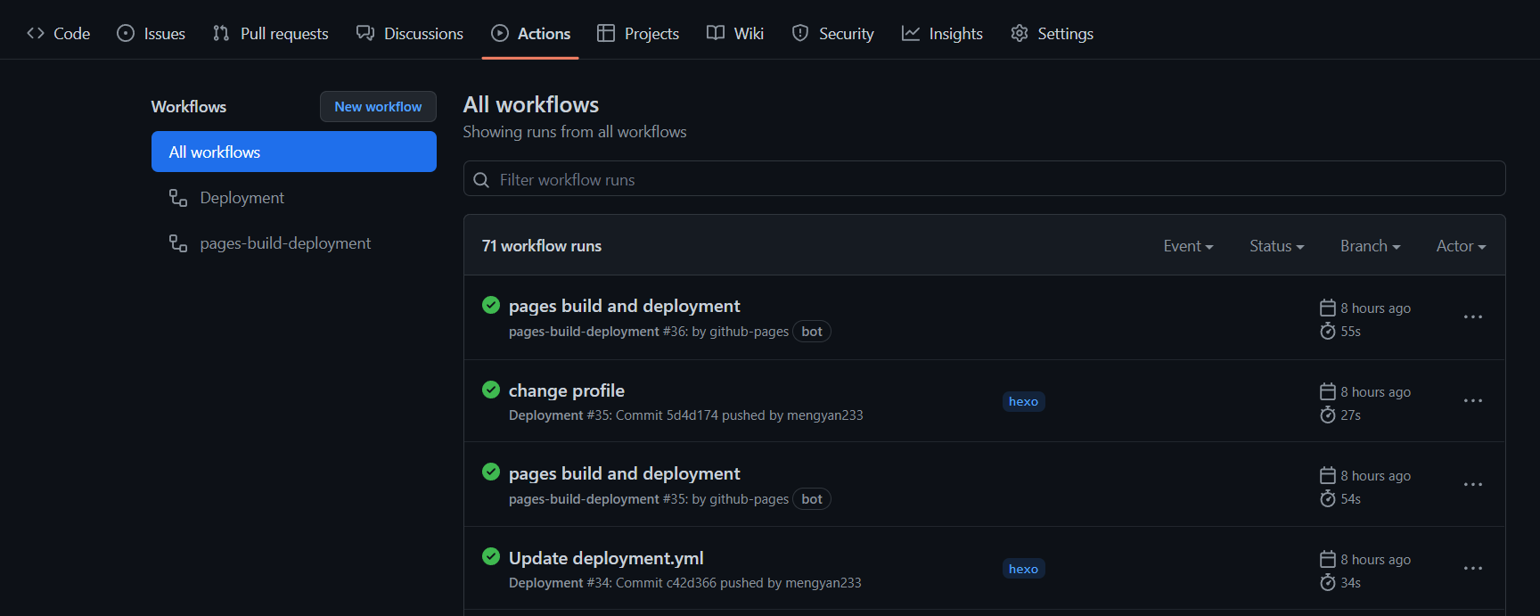This screenshot has width=1540, height=616.
Task: Expand the Event filter dropdown
Action: pos(1188,246)
